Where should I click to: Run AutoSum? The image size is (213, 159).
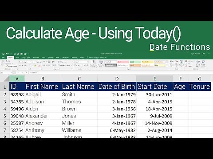pyautogui.click(x=190, y=61)
